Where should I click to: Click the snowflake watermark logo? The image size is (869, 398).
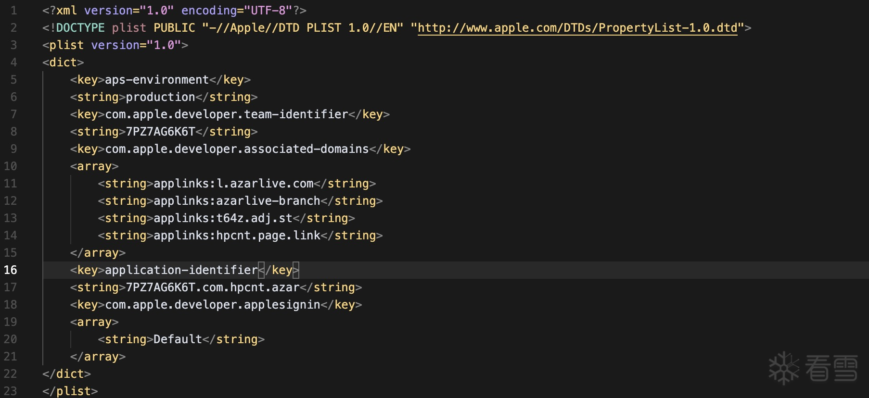[x=783, y=368]
